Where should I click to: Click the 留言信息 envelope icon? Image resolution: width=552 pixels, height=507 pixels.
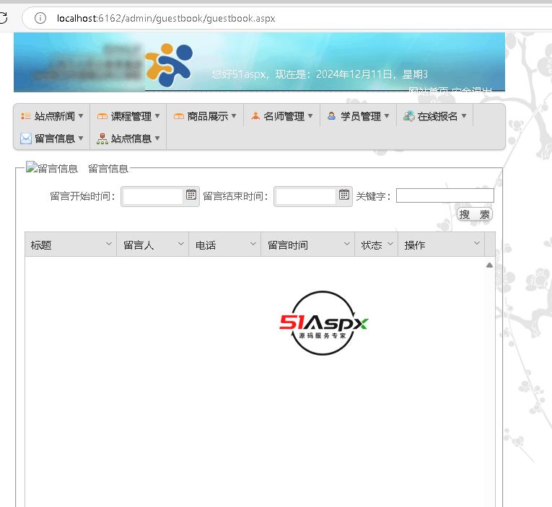[x=26, y=138]
